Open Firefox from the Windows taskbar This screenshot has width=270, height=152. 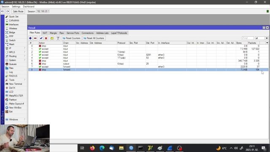tap(92, 148)
